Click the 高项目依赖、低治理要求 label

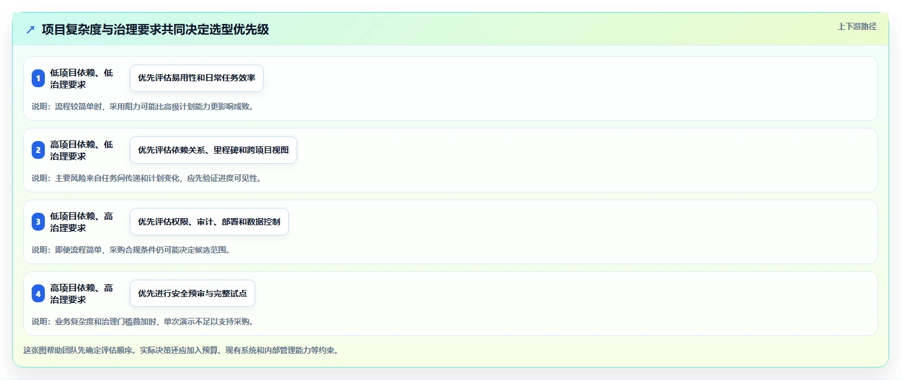82,150
